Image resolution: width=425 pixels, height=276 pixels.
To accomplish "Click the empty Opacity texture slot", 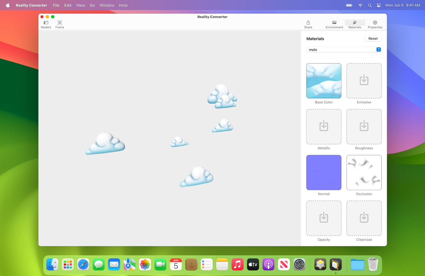I will point(324,218).
